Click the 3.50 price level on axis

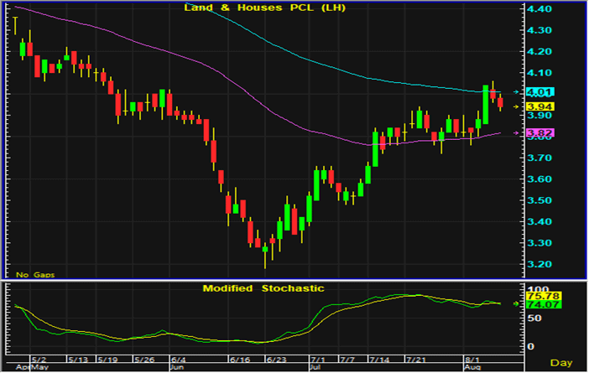click(x=539, y=201)
